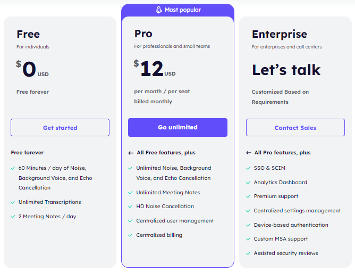Click the checkmark beside 2 Meeting Notes / day
Viewport: 355px width, 272px height.
(13, 217)
